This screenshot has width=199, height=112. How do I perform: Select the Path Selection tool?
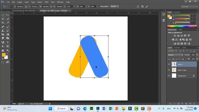3,46
